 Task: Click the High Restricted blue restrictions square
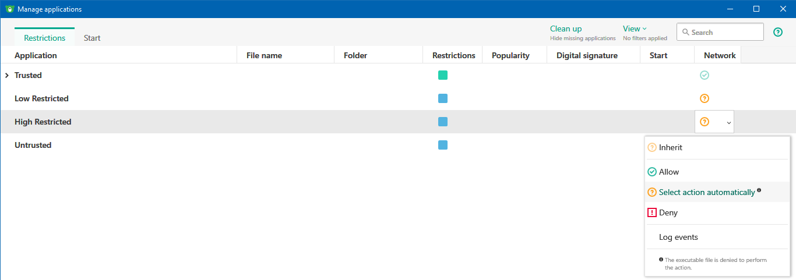tap(443, 122)
